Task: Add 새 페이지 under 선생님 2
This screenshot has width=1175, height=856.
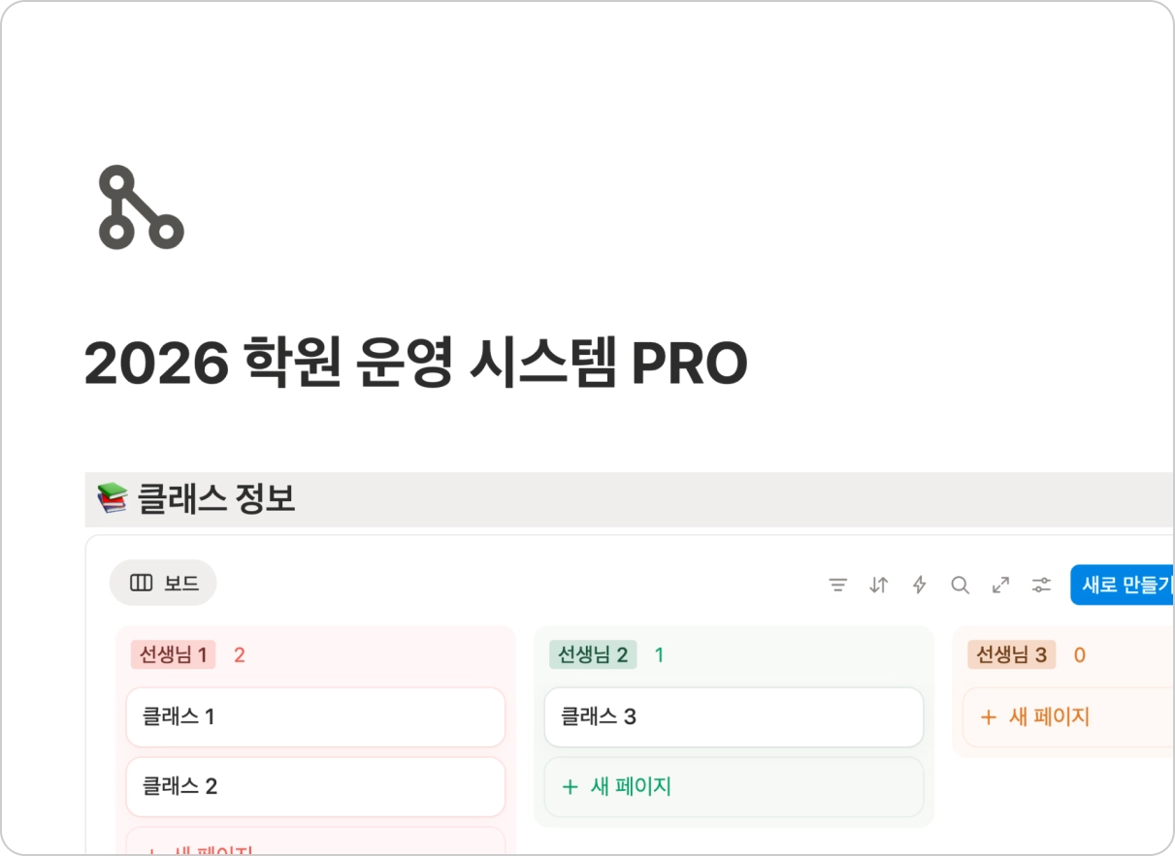Action: tap(734, 786)
